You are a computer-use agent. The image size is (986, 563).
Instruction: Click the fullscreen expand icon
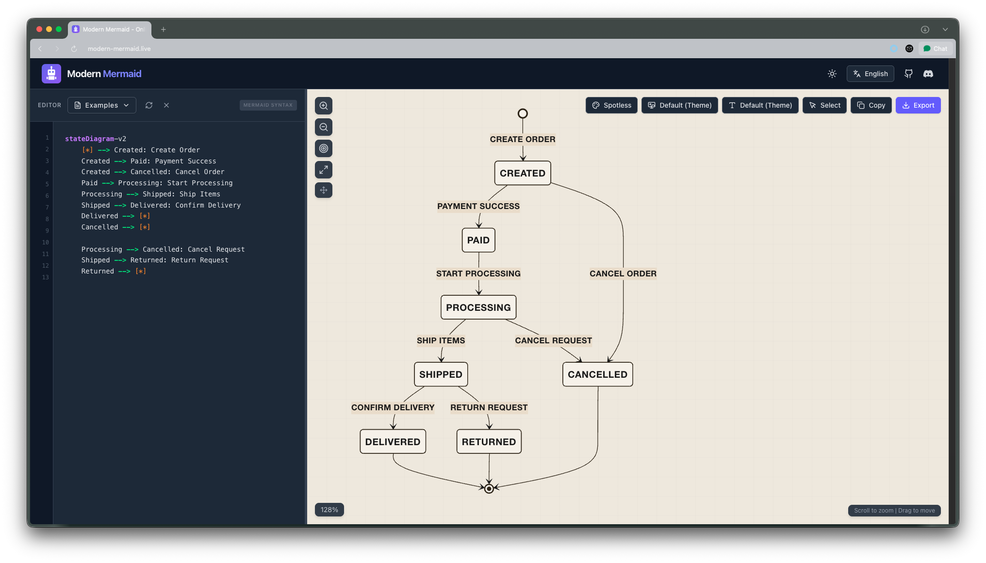pyautogui.click(x=324, y=170)
